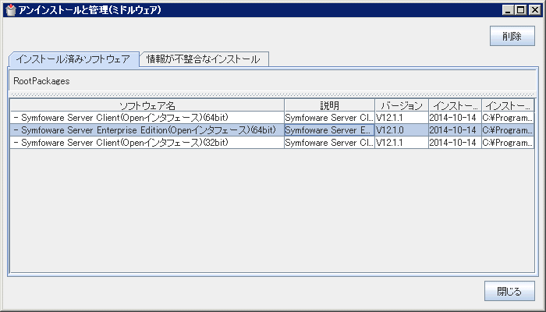Maximize the アンインストールと管理 window

click(521, 10)
